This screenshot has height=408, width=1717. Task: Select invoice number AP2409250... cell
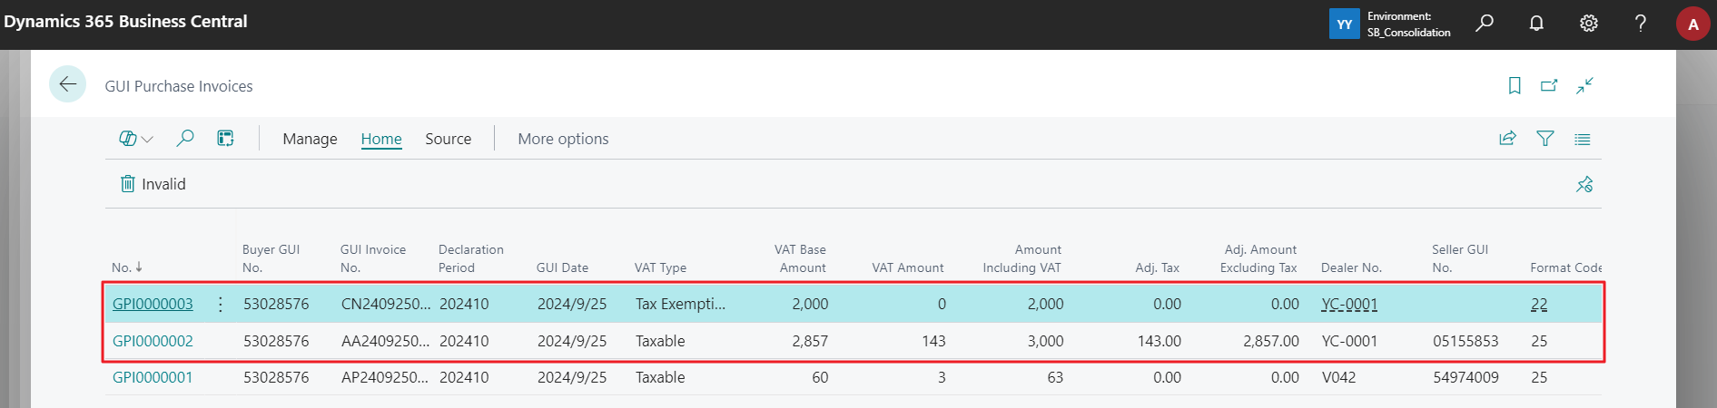point(385,378)
